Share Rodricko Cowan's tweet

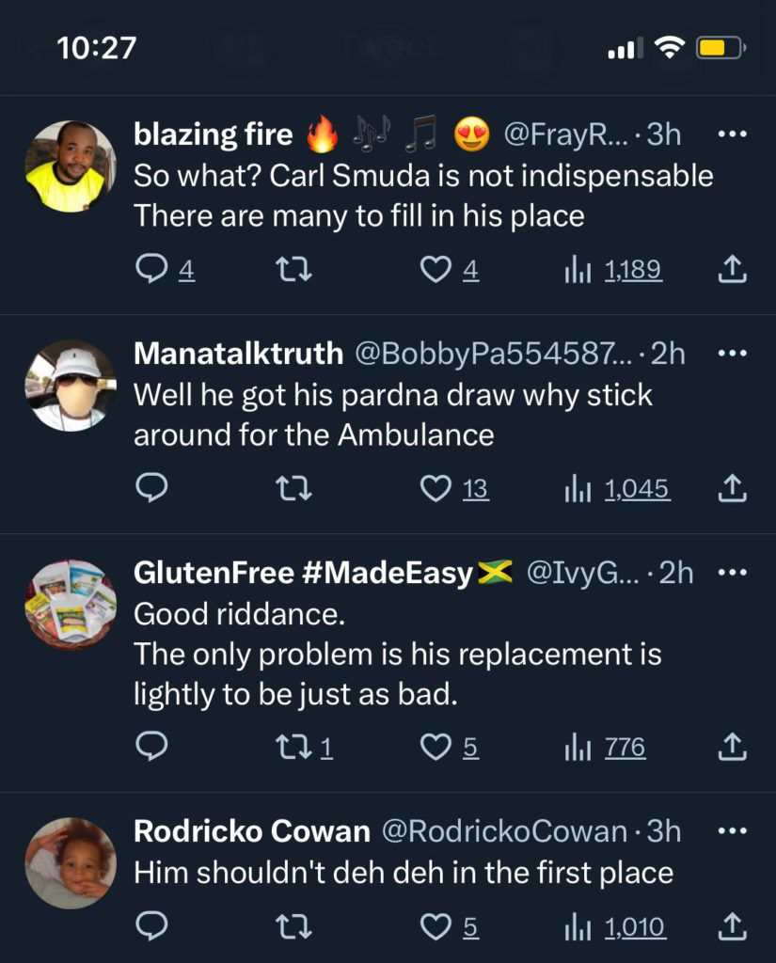pos(733,926)
